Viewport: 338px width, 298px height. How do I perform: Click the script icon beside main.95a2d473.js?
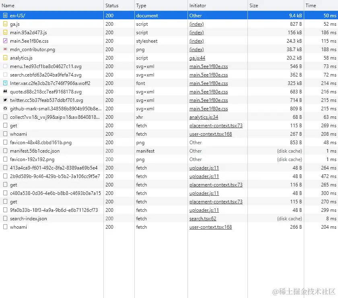pos(5,32)
